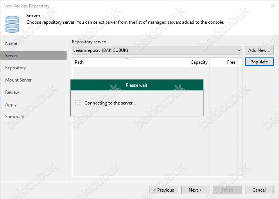Image resolution: width=279 pixels, height=199 pixels.
Task: Sort by the Path column header
Action: (127, 62)
